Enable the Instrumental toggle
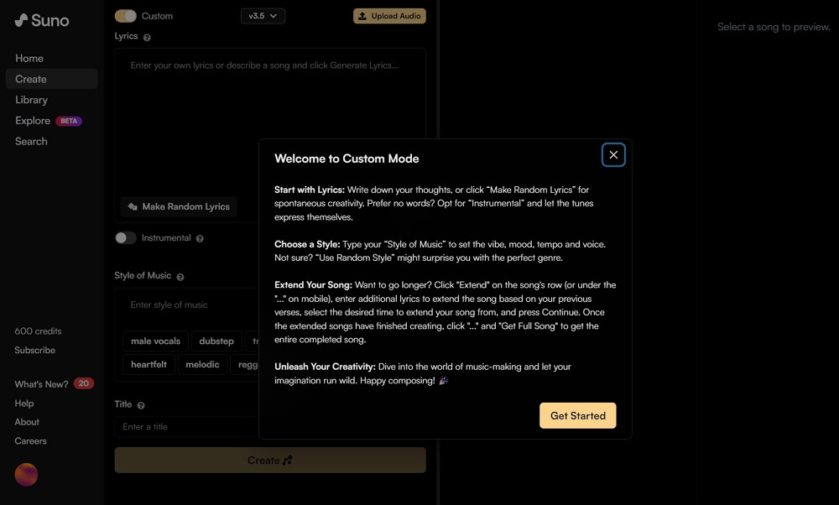Screen dimensions: 839x505 [126, 238]
